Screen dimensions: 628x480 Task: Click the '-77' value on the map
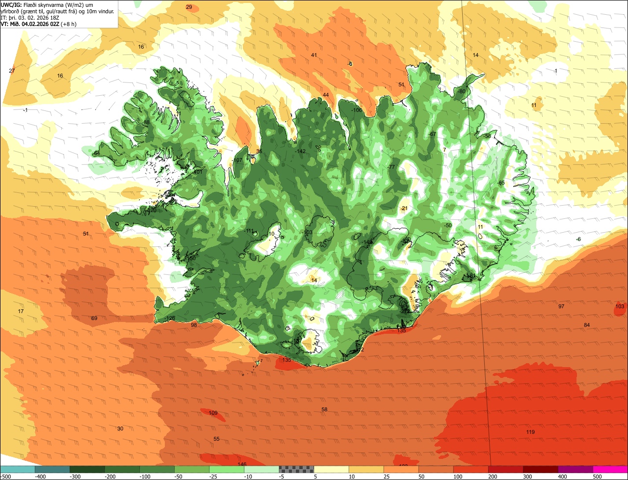point(391,167)
